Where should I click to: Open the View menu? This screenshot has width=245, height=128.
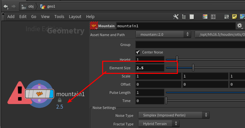(x=45, y=17)
